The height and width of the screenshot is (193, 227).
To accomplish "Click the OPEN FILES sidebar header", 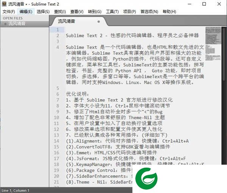I will (x=13, y=18).
